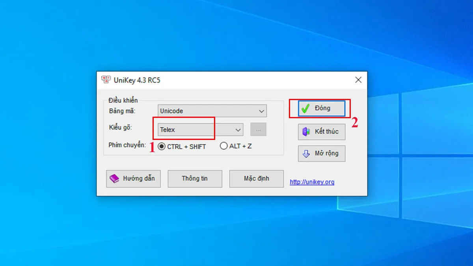The width and height of the screenshot is (473, 266).
Task: Open the Thông tin dialog
Action: pyautogui.click(x=195, y=179)
